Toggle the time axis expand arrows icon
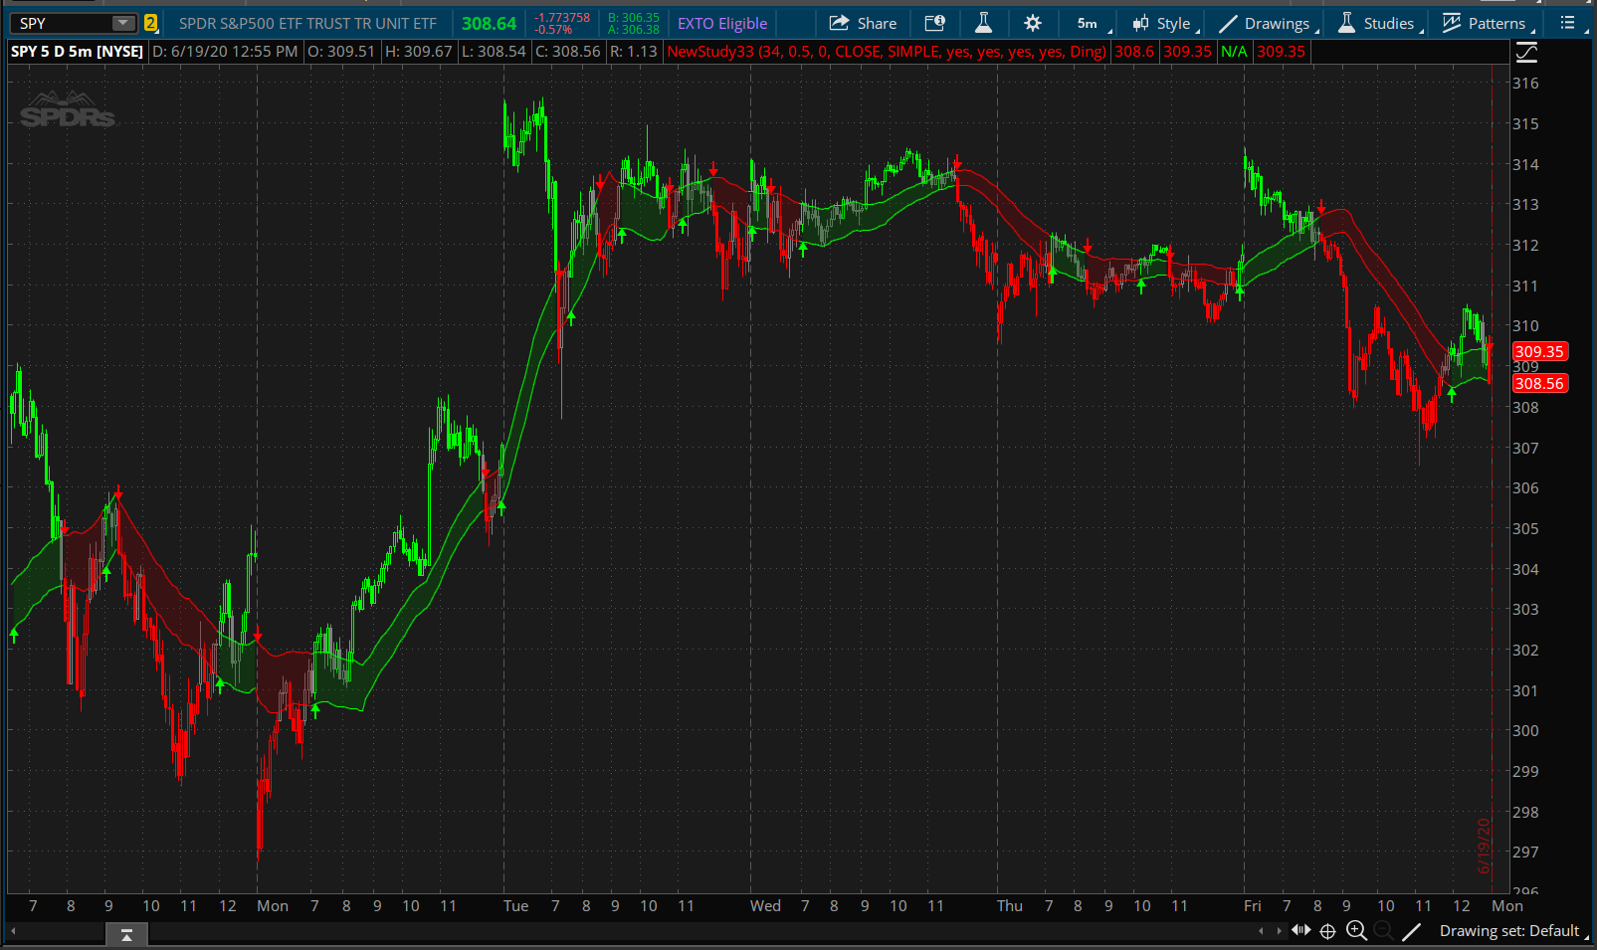 tap(1300, 931)
